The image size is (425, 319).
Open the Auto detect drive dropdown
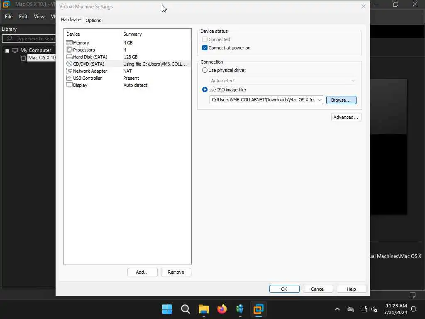(283, 81)
